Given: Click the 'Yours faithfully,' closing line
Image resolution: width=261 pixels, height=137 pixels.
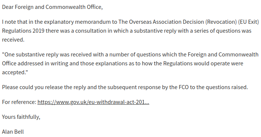Looking at the screenshot, I should coord(21,117).
